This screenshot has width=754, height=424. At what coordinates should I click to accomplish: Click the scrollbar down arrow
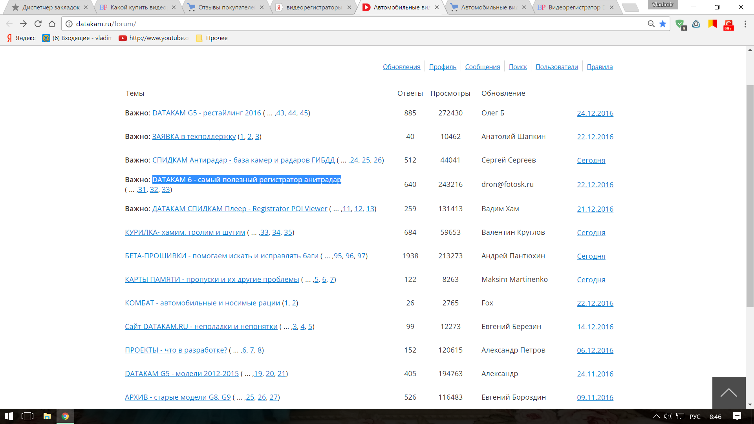point(750,404)
